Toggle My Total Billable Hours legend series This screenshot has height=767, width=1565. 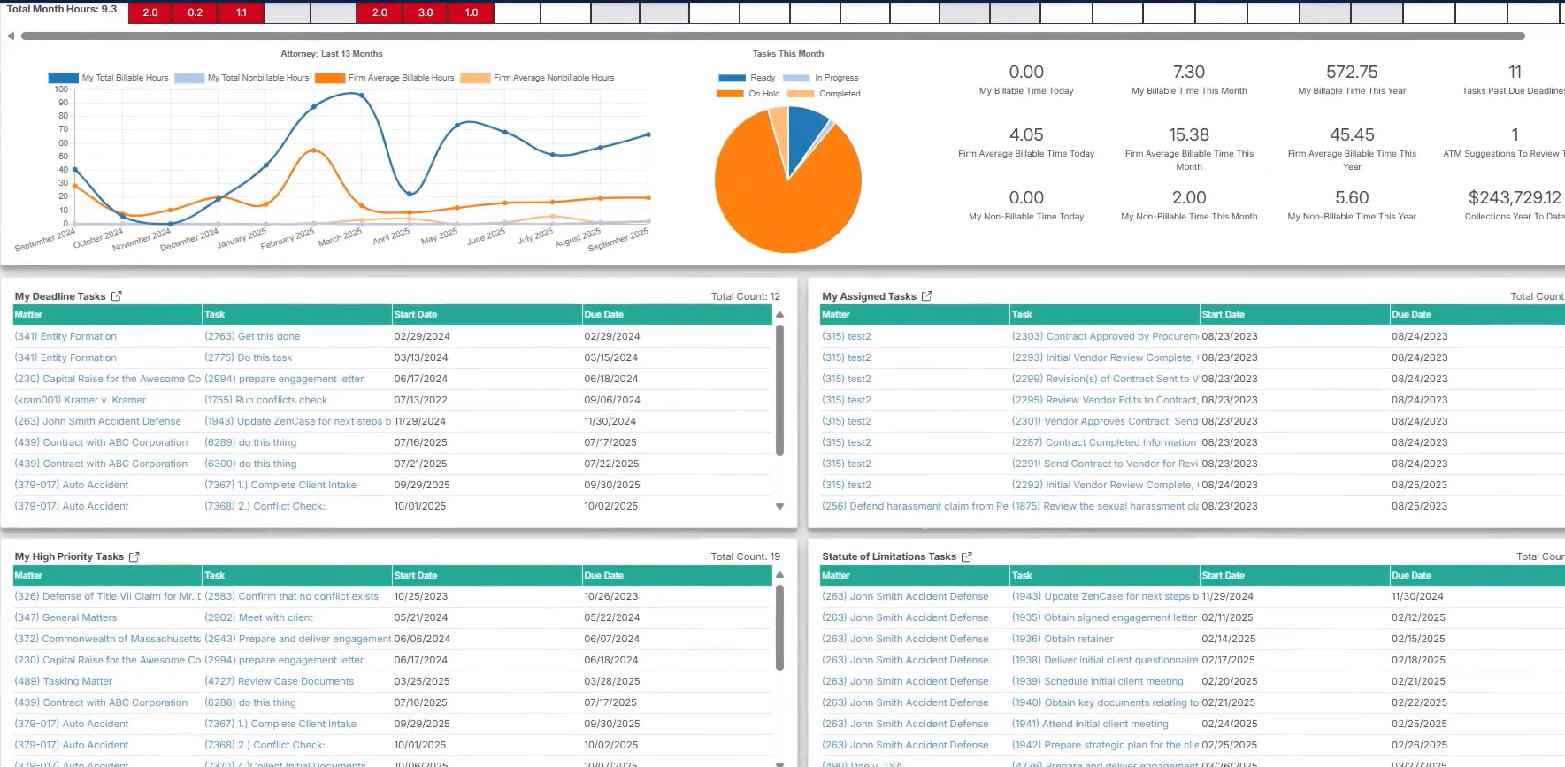[x=108, y=78]
